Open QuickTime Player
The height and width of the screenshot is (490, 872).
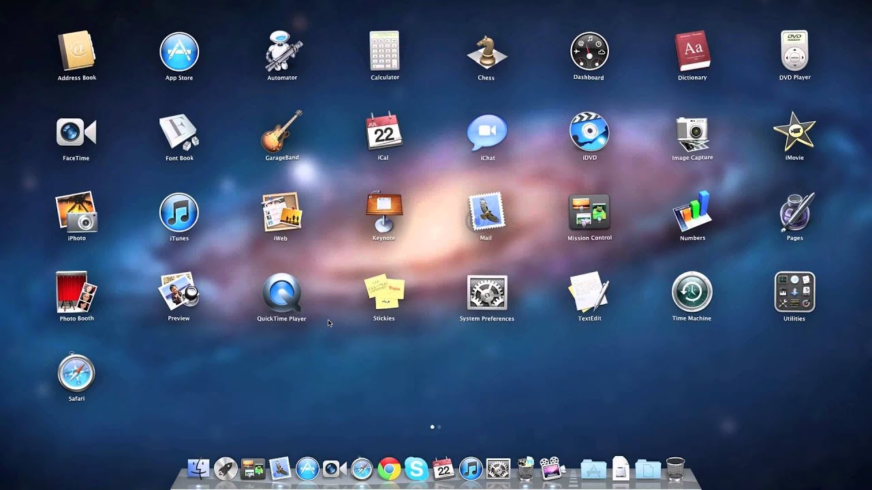pyautogui.click(x=282, y=293)
